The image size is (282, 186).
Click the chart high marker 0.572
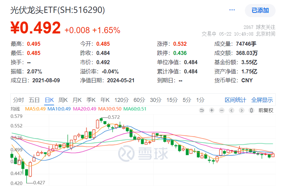[114, 117]
